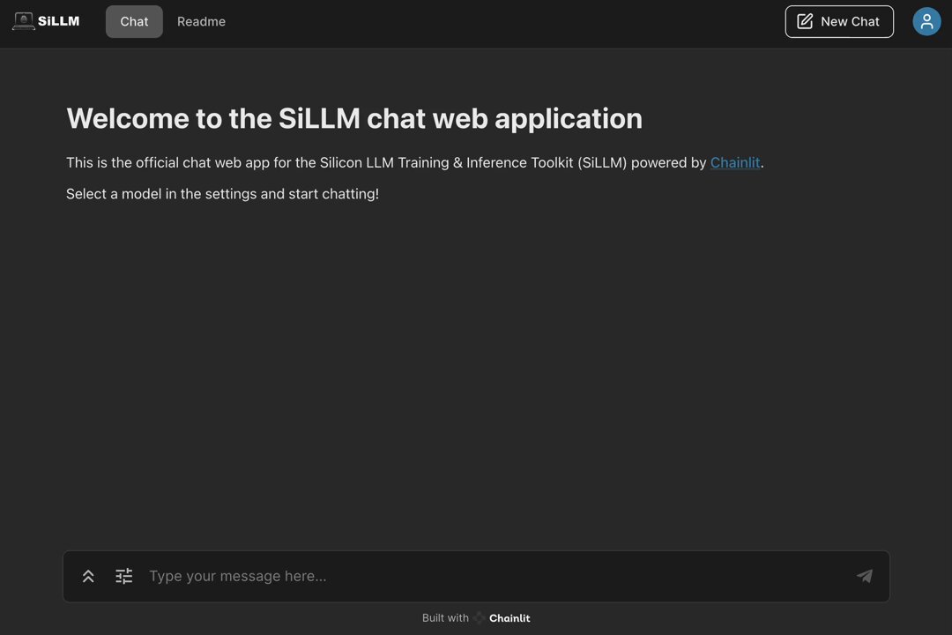Follow the blue Chainlit hyperlink in the description
The height and width of the screenshot is (635, 952).
pos(734,162)
